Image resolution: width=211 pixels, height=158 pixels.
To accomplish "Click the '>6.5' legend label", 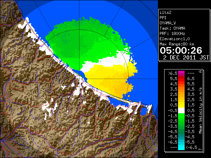I will [173, 73].
